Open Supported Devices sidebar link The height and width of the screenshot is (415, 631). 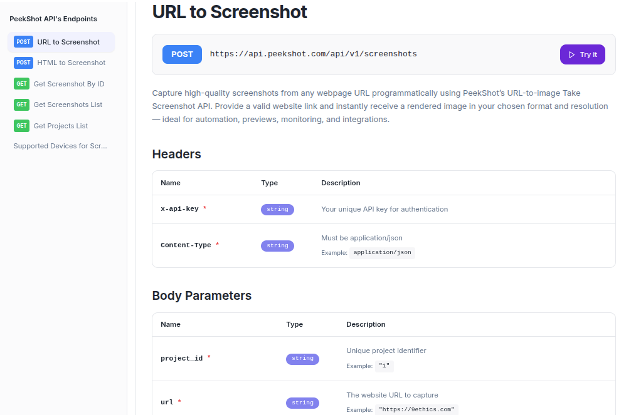[60, 146]
